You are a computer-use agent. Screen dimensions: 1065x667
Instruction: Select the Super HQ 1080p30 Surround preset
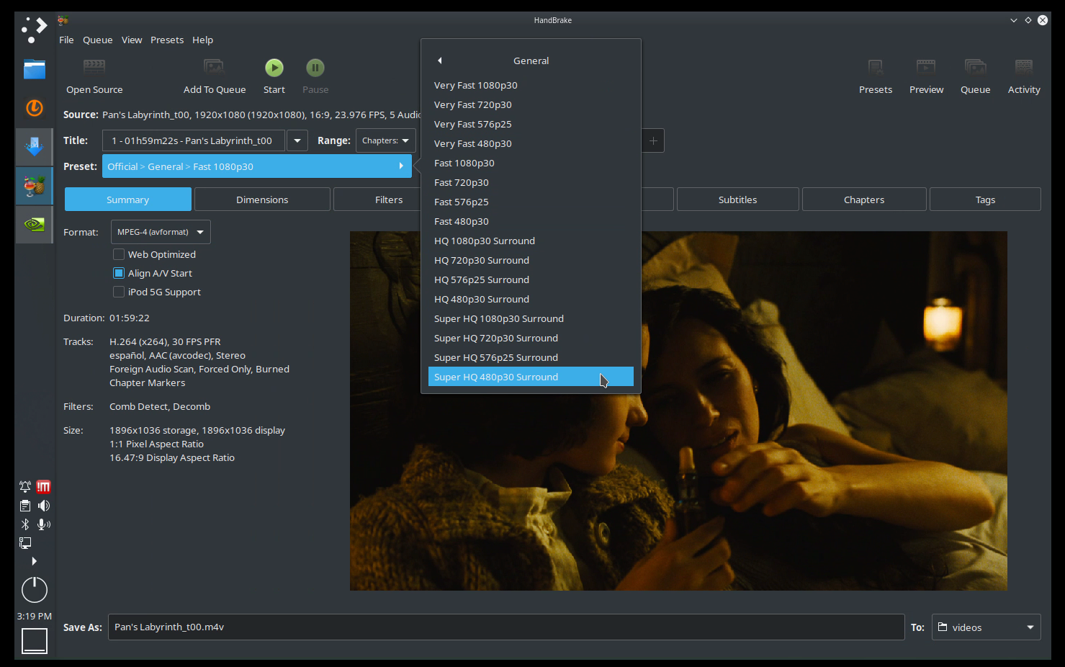click(x=498, y=318)
